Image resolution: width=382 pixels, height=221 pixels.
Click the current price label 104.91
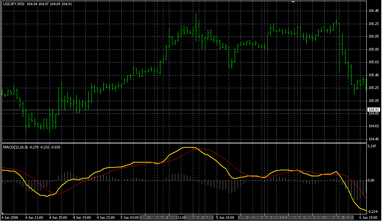tap(374, 110)
